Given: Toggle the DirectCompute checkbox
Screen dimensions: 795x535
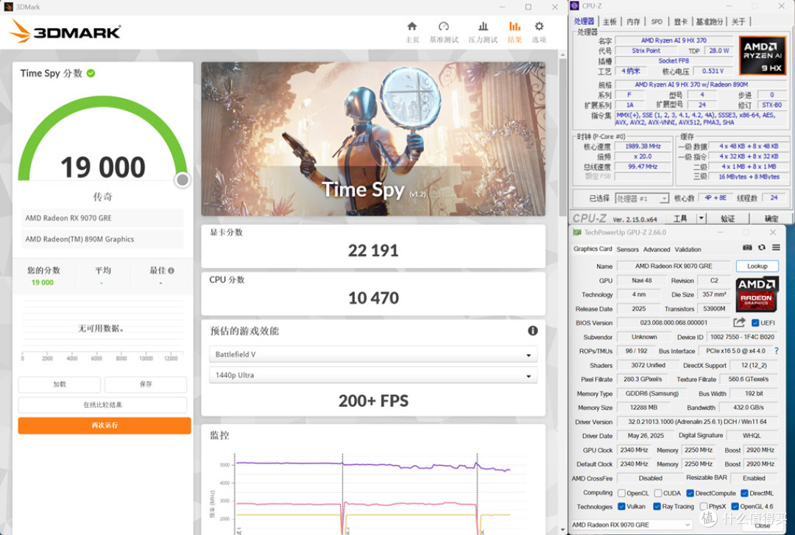Looking at the screenshot, I should click(690, 493).
